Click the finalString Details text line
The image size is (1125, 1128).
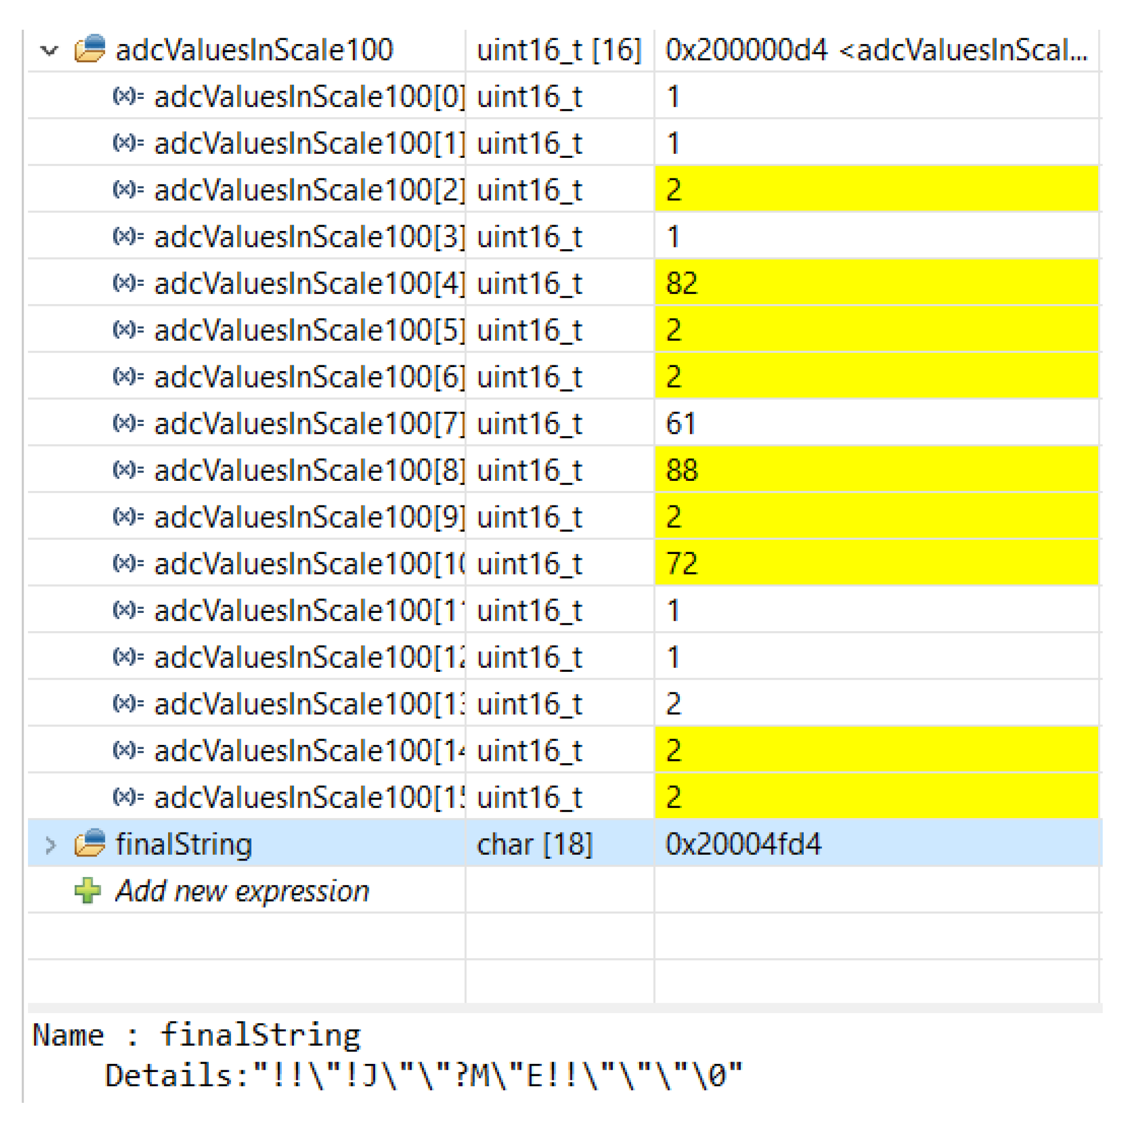422,1075
